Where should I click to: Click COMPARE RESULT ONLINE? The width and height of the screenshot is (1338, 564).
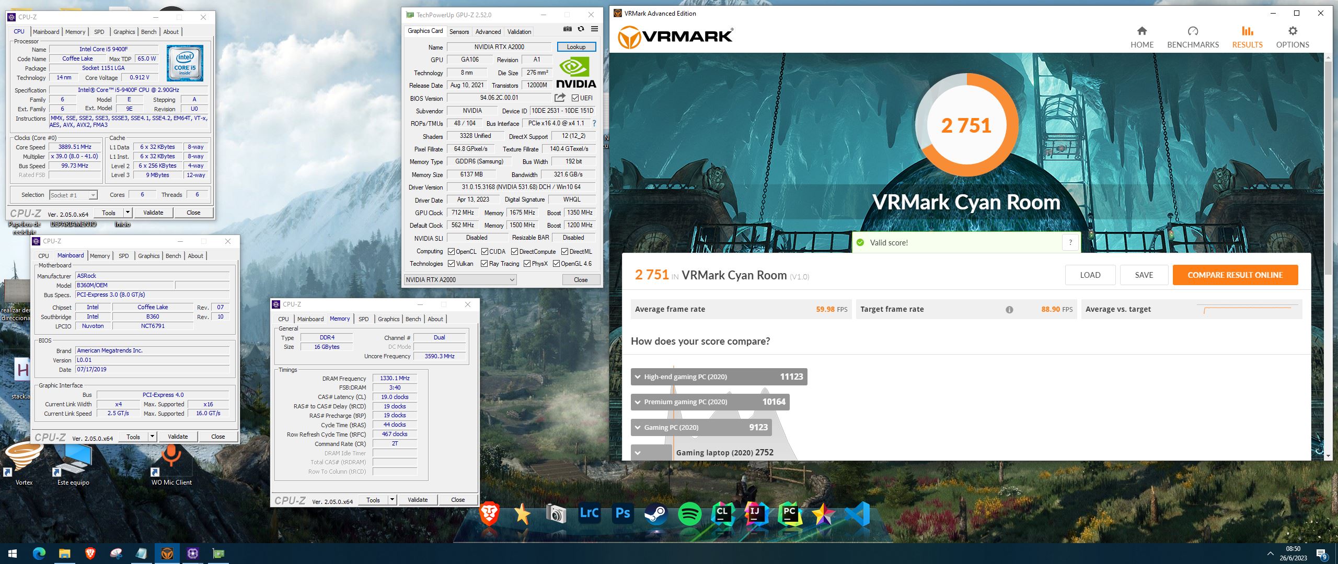[x=1235, y=275]
